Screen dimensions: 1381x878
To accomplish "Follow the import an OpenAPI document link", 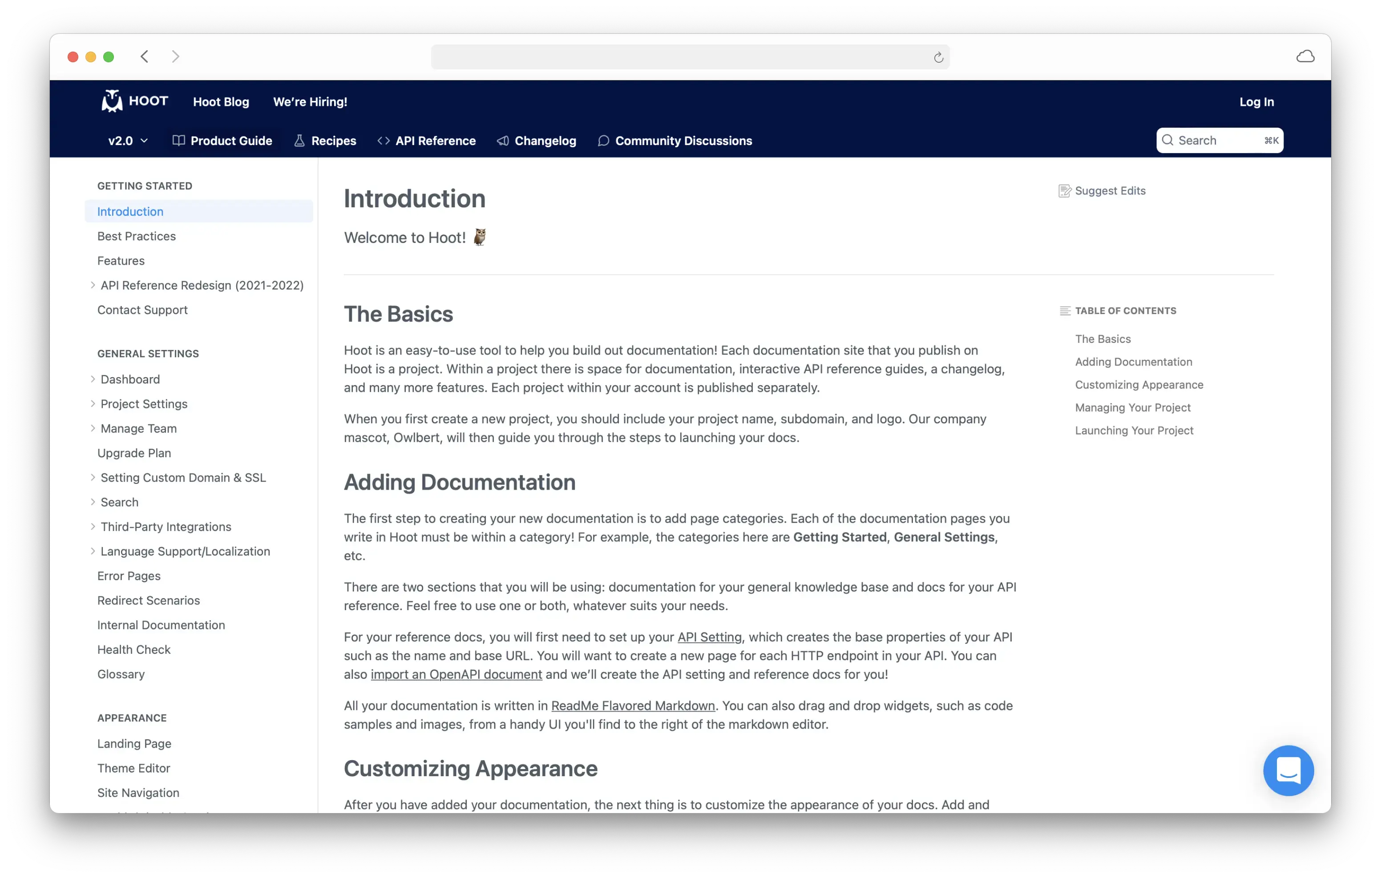I will coord(456,674).
